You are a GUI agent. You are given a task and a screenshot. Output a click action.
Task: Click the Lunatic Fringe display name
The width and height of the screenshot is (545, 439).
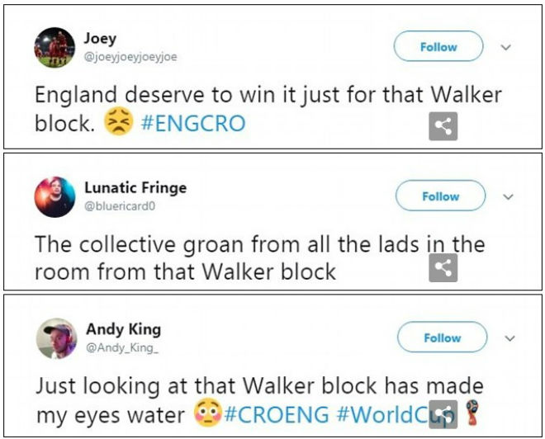[x=135, y=188]
